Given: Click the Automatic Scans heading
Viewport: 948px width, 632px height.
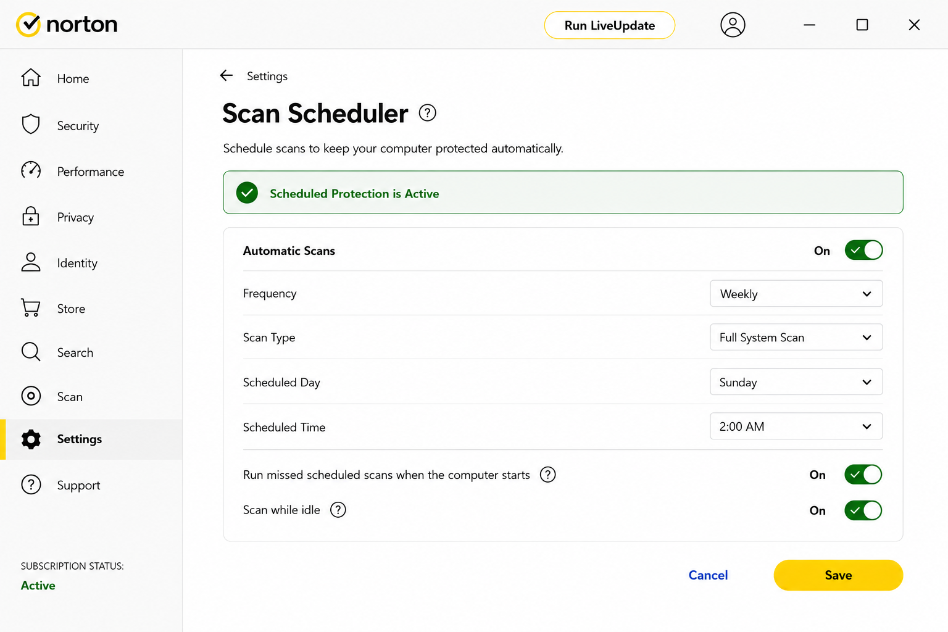Looking at the screenshot, I should click(289, 251).
